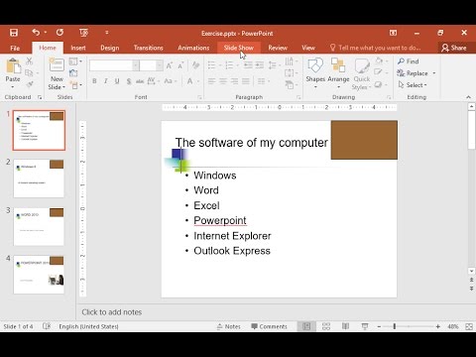Expand the font name dropdown
Screen dimensions: 476x357
136,65
